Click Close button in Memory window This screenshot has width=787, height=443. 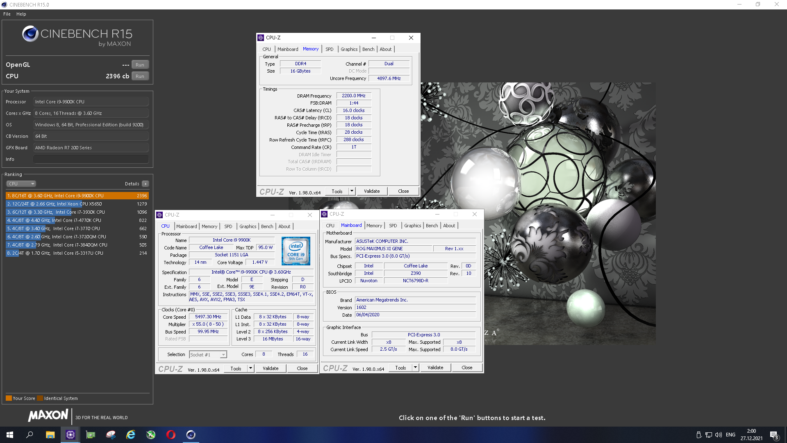point(403,191)
